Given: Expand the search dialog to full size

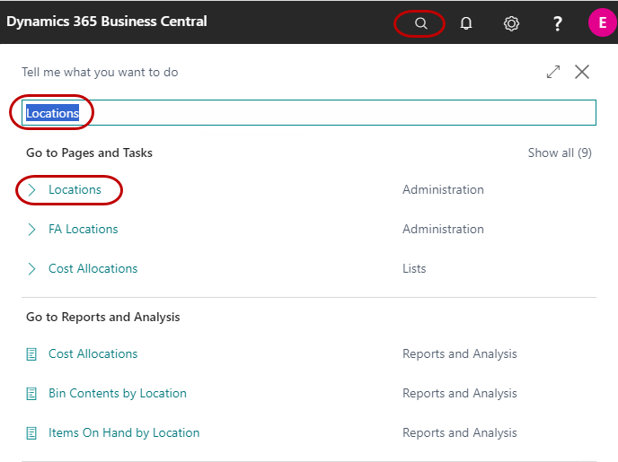Looking at the screenshot, I should 553,73.
